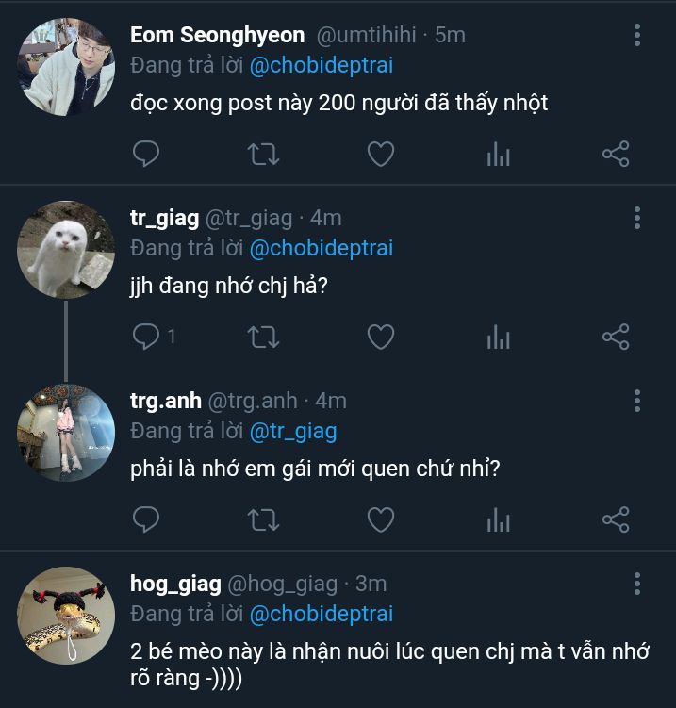Viewport: 676px width, 708px height.
Task: Like the tweet by Eom Seonghyeon
Action: coord(380,154)
